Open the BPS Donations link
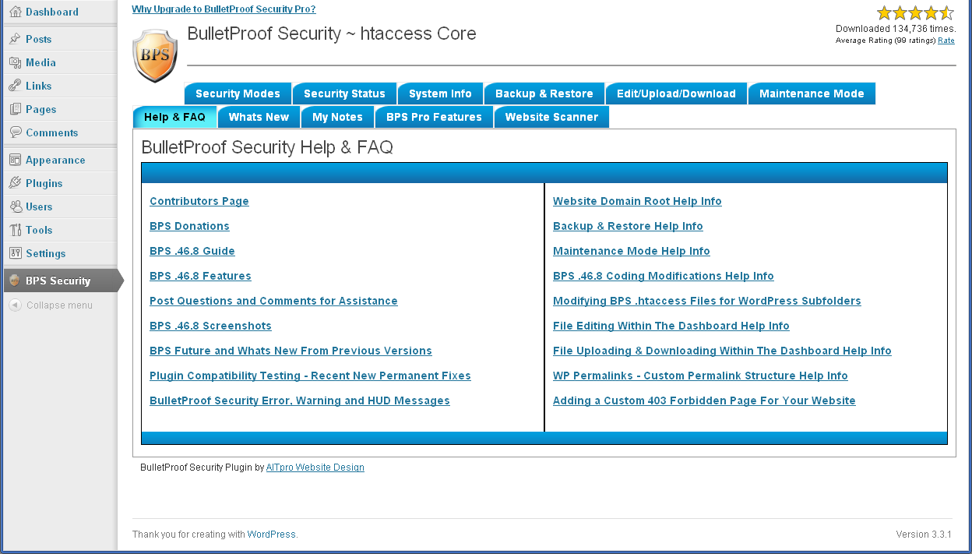 (x=189, y=226)
